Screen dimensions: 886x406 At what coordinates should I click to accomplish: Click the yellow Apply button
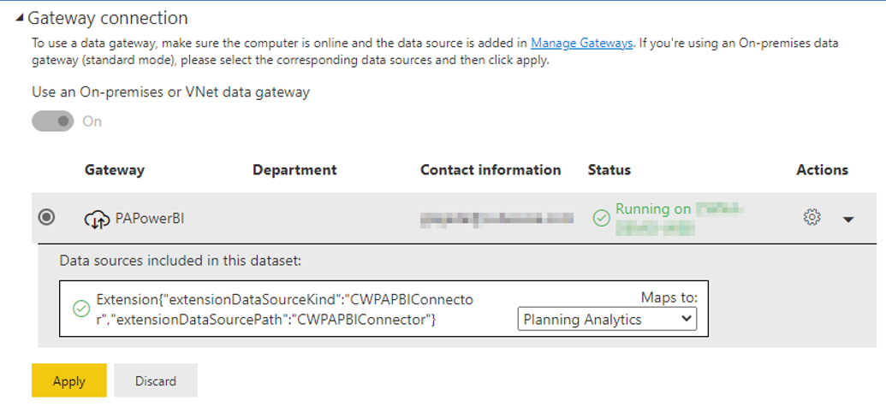click(x=69, y=380)
